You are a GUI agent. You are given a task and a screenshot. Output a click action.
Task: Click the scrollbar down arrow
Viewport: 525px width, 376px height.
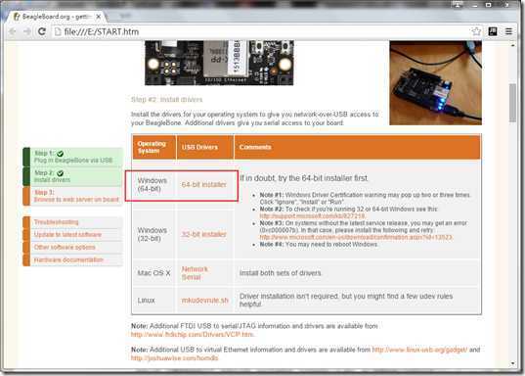click(x=512, y=363)
